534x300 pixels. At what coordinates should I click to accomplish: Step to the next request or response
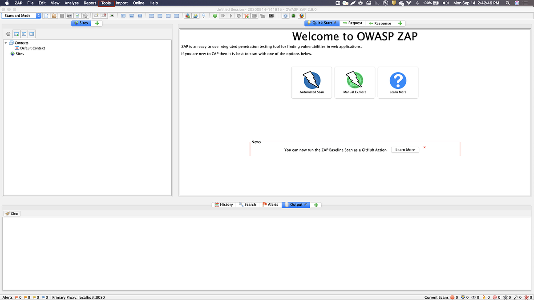(223, 15)
